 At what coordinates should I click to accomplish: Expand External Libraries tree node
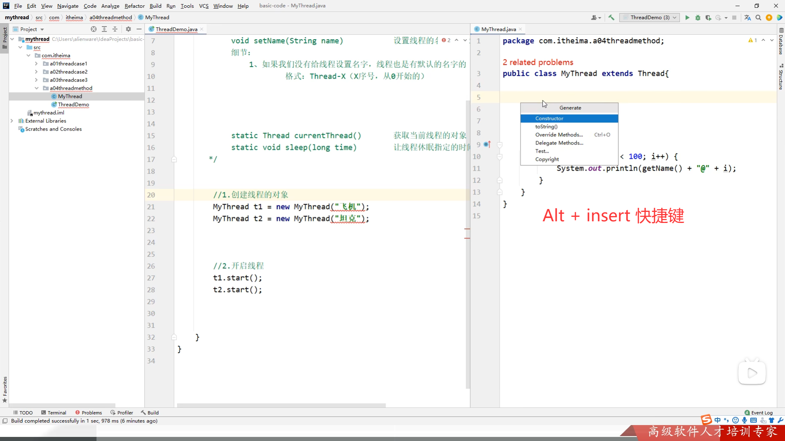pos(12,121)
